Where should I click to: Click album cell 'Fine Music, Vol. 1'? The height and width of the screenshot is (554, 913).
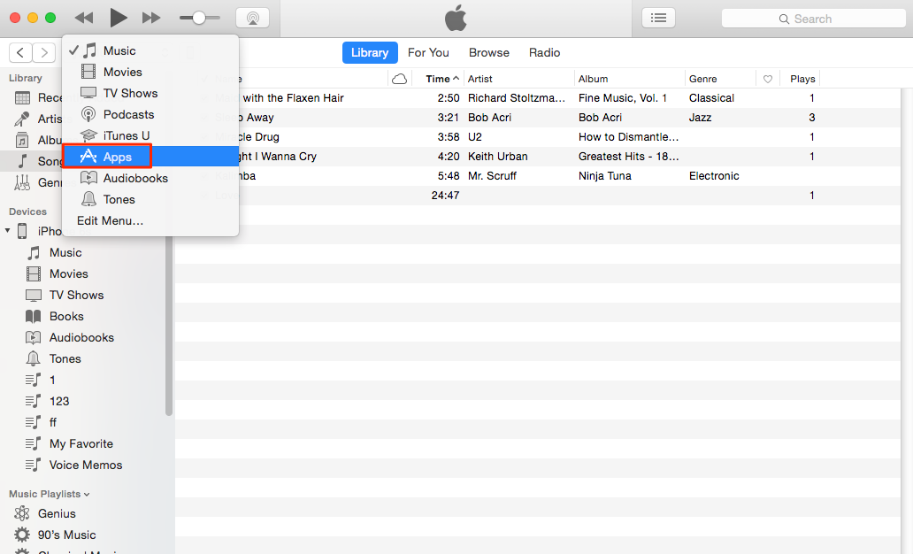pyautogui.click(x=623, y=98)
